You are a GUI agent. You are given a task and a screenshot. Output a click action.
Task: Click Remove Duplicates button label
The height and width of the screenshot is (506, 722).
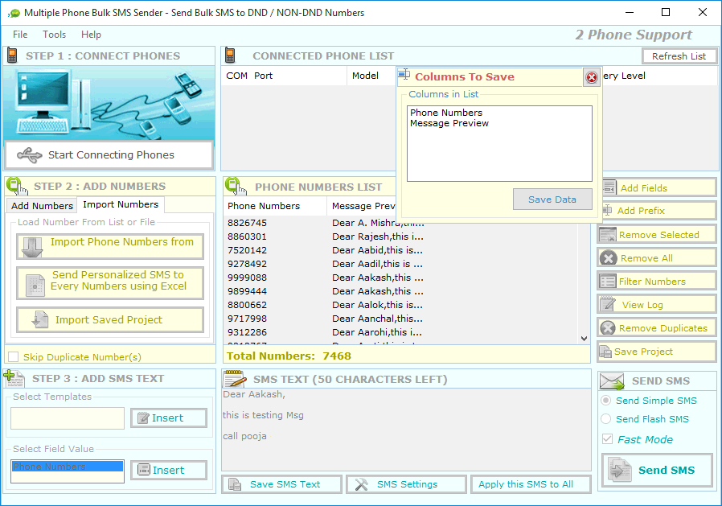[x=663, y=328]
